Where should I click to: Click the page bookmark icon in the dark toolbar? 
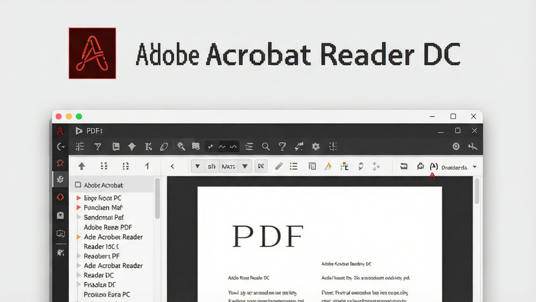click(x=116, y=147)
